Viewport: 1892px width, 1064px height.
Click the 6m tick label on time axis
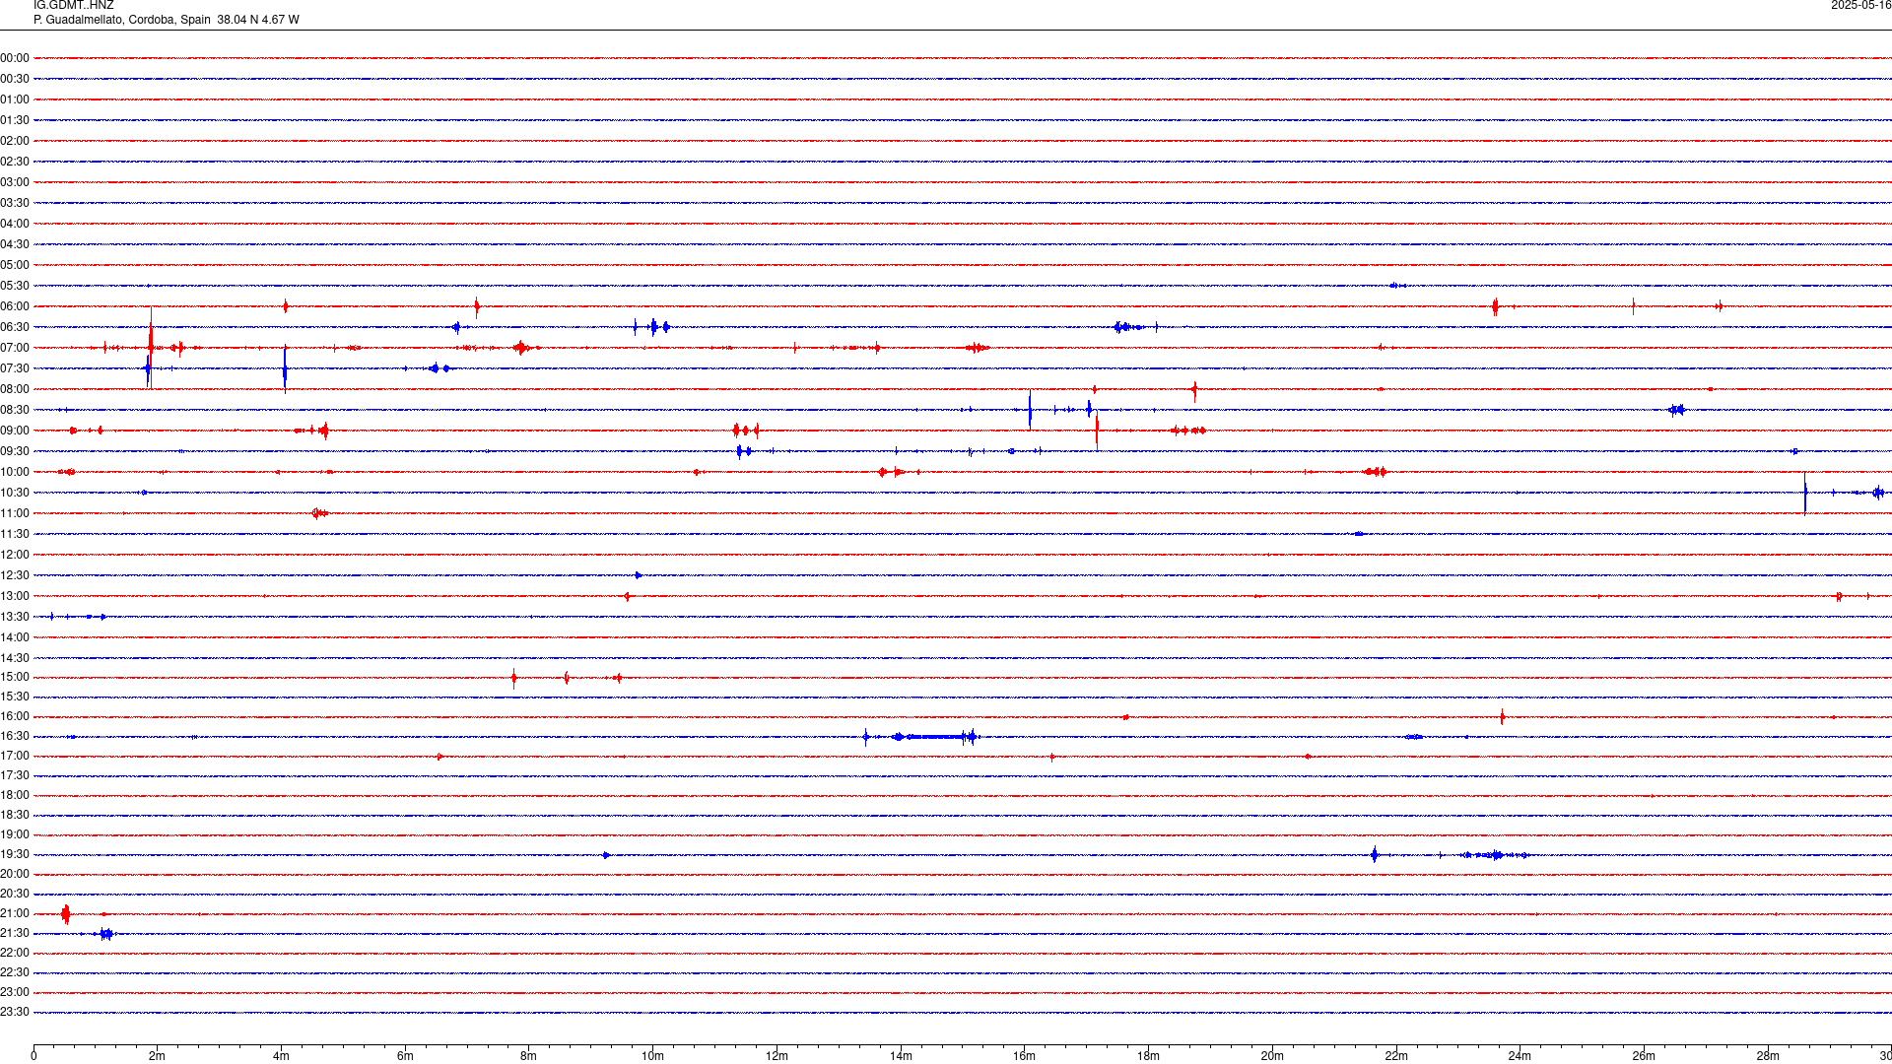(x=405, y=1056)
